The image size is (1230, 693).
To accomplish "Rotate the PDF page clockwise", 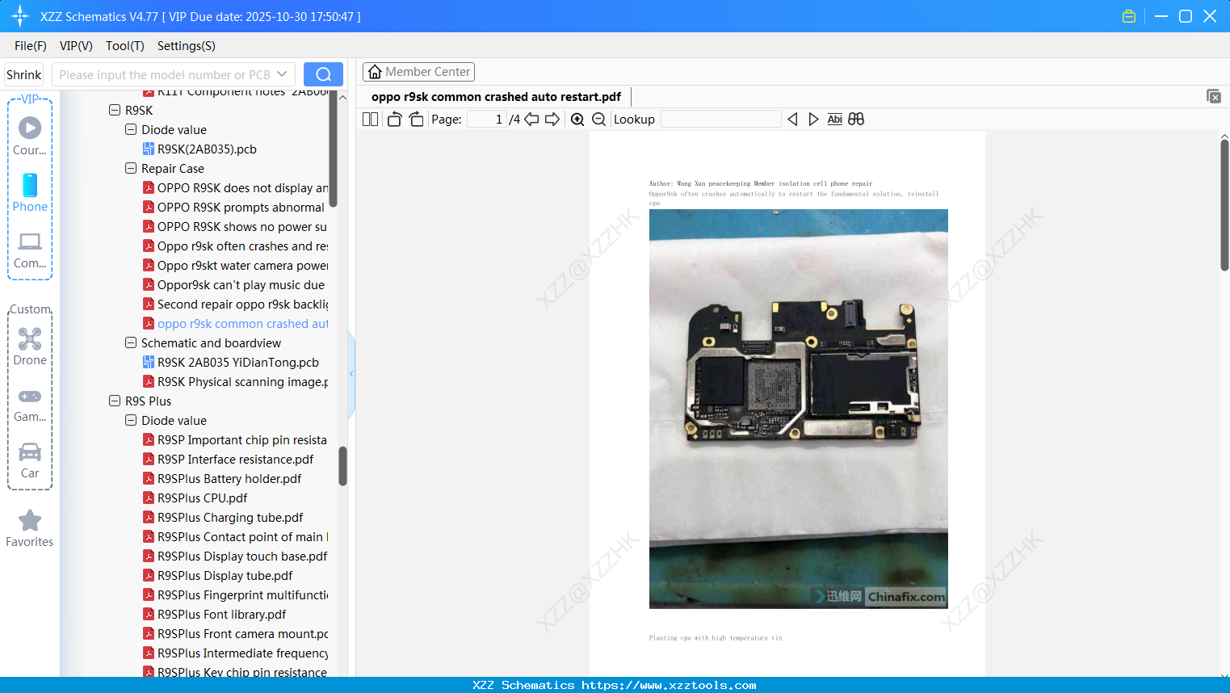I will (416, 120).
